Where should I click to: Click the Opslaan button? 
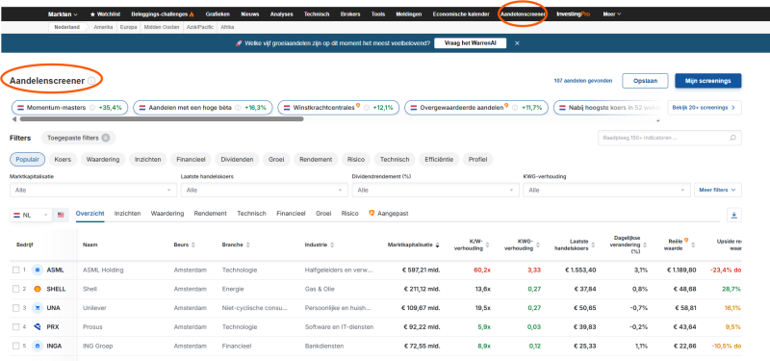(x=645, y=81)
